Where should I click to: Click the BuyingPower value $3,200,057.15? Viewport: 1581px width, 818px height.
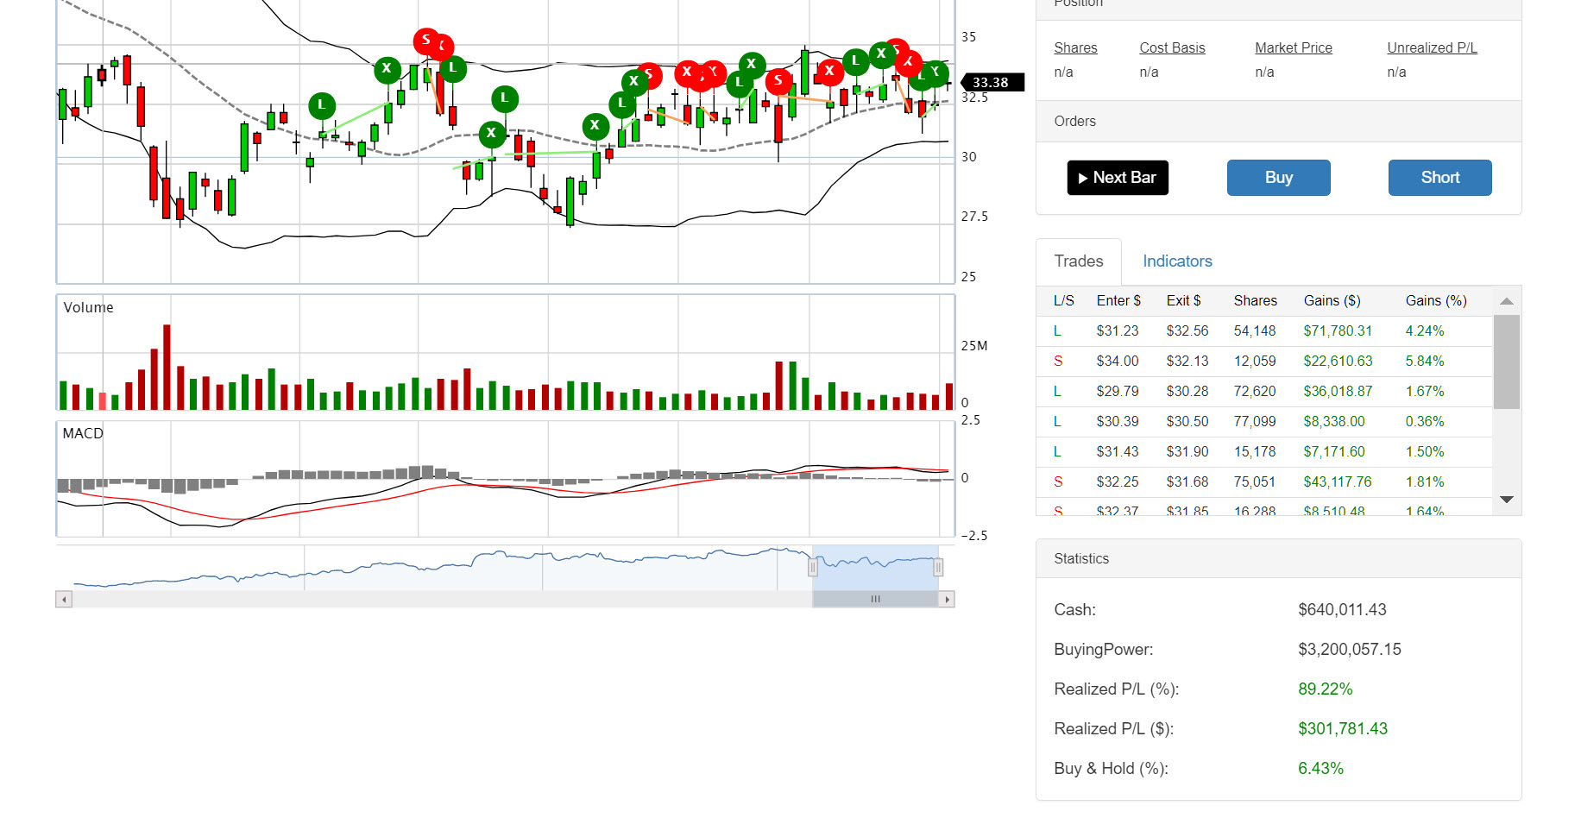[x=1350, y=650]
